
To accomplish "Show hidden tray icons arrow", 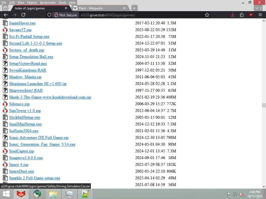I will [223, 194].
